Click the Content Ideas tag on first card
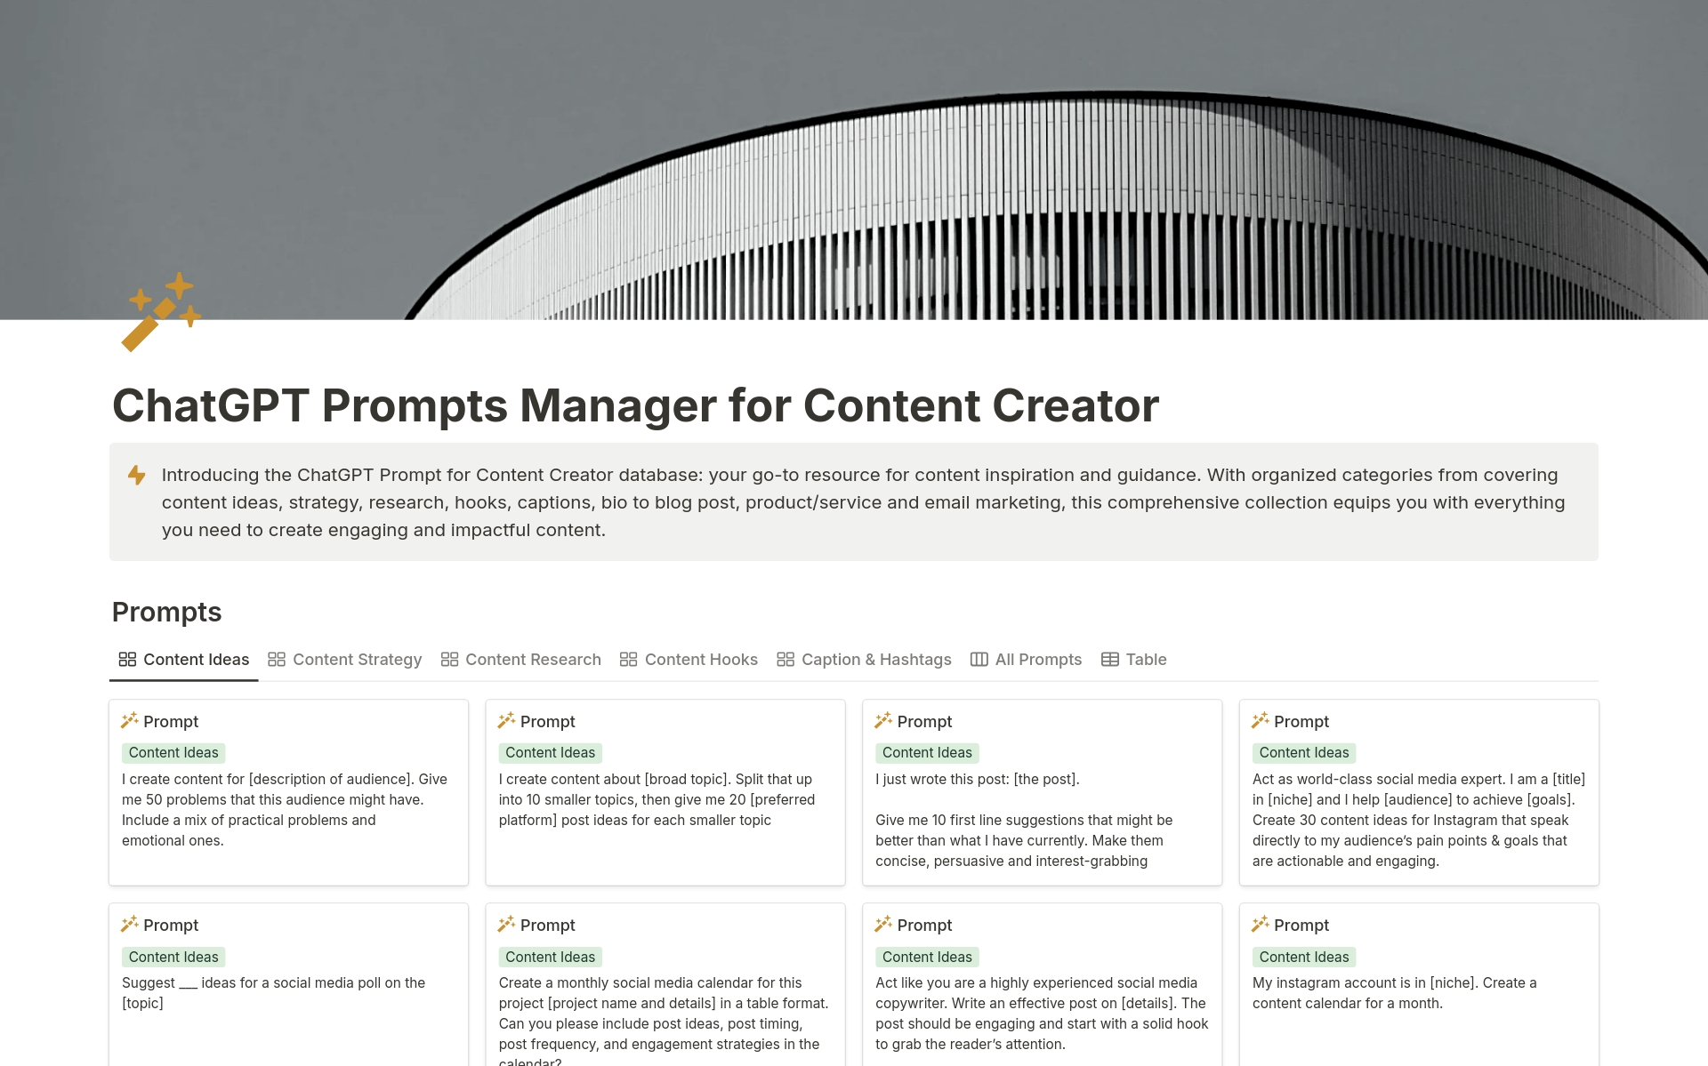Image resolution: width=1708 pixels, height=1066 pixels. [x=172, y=751]
